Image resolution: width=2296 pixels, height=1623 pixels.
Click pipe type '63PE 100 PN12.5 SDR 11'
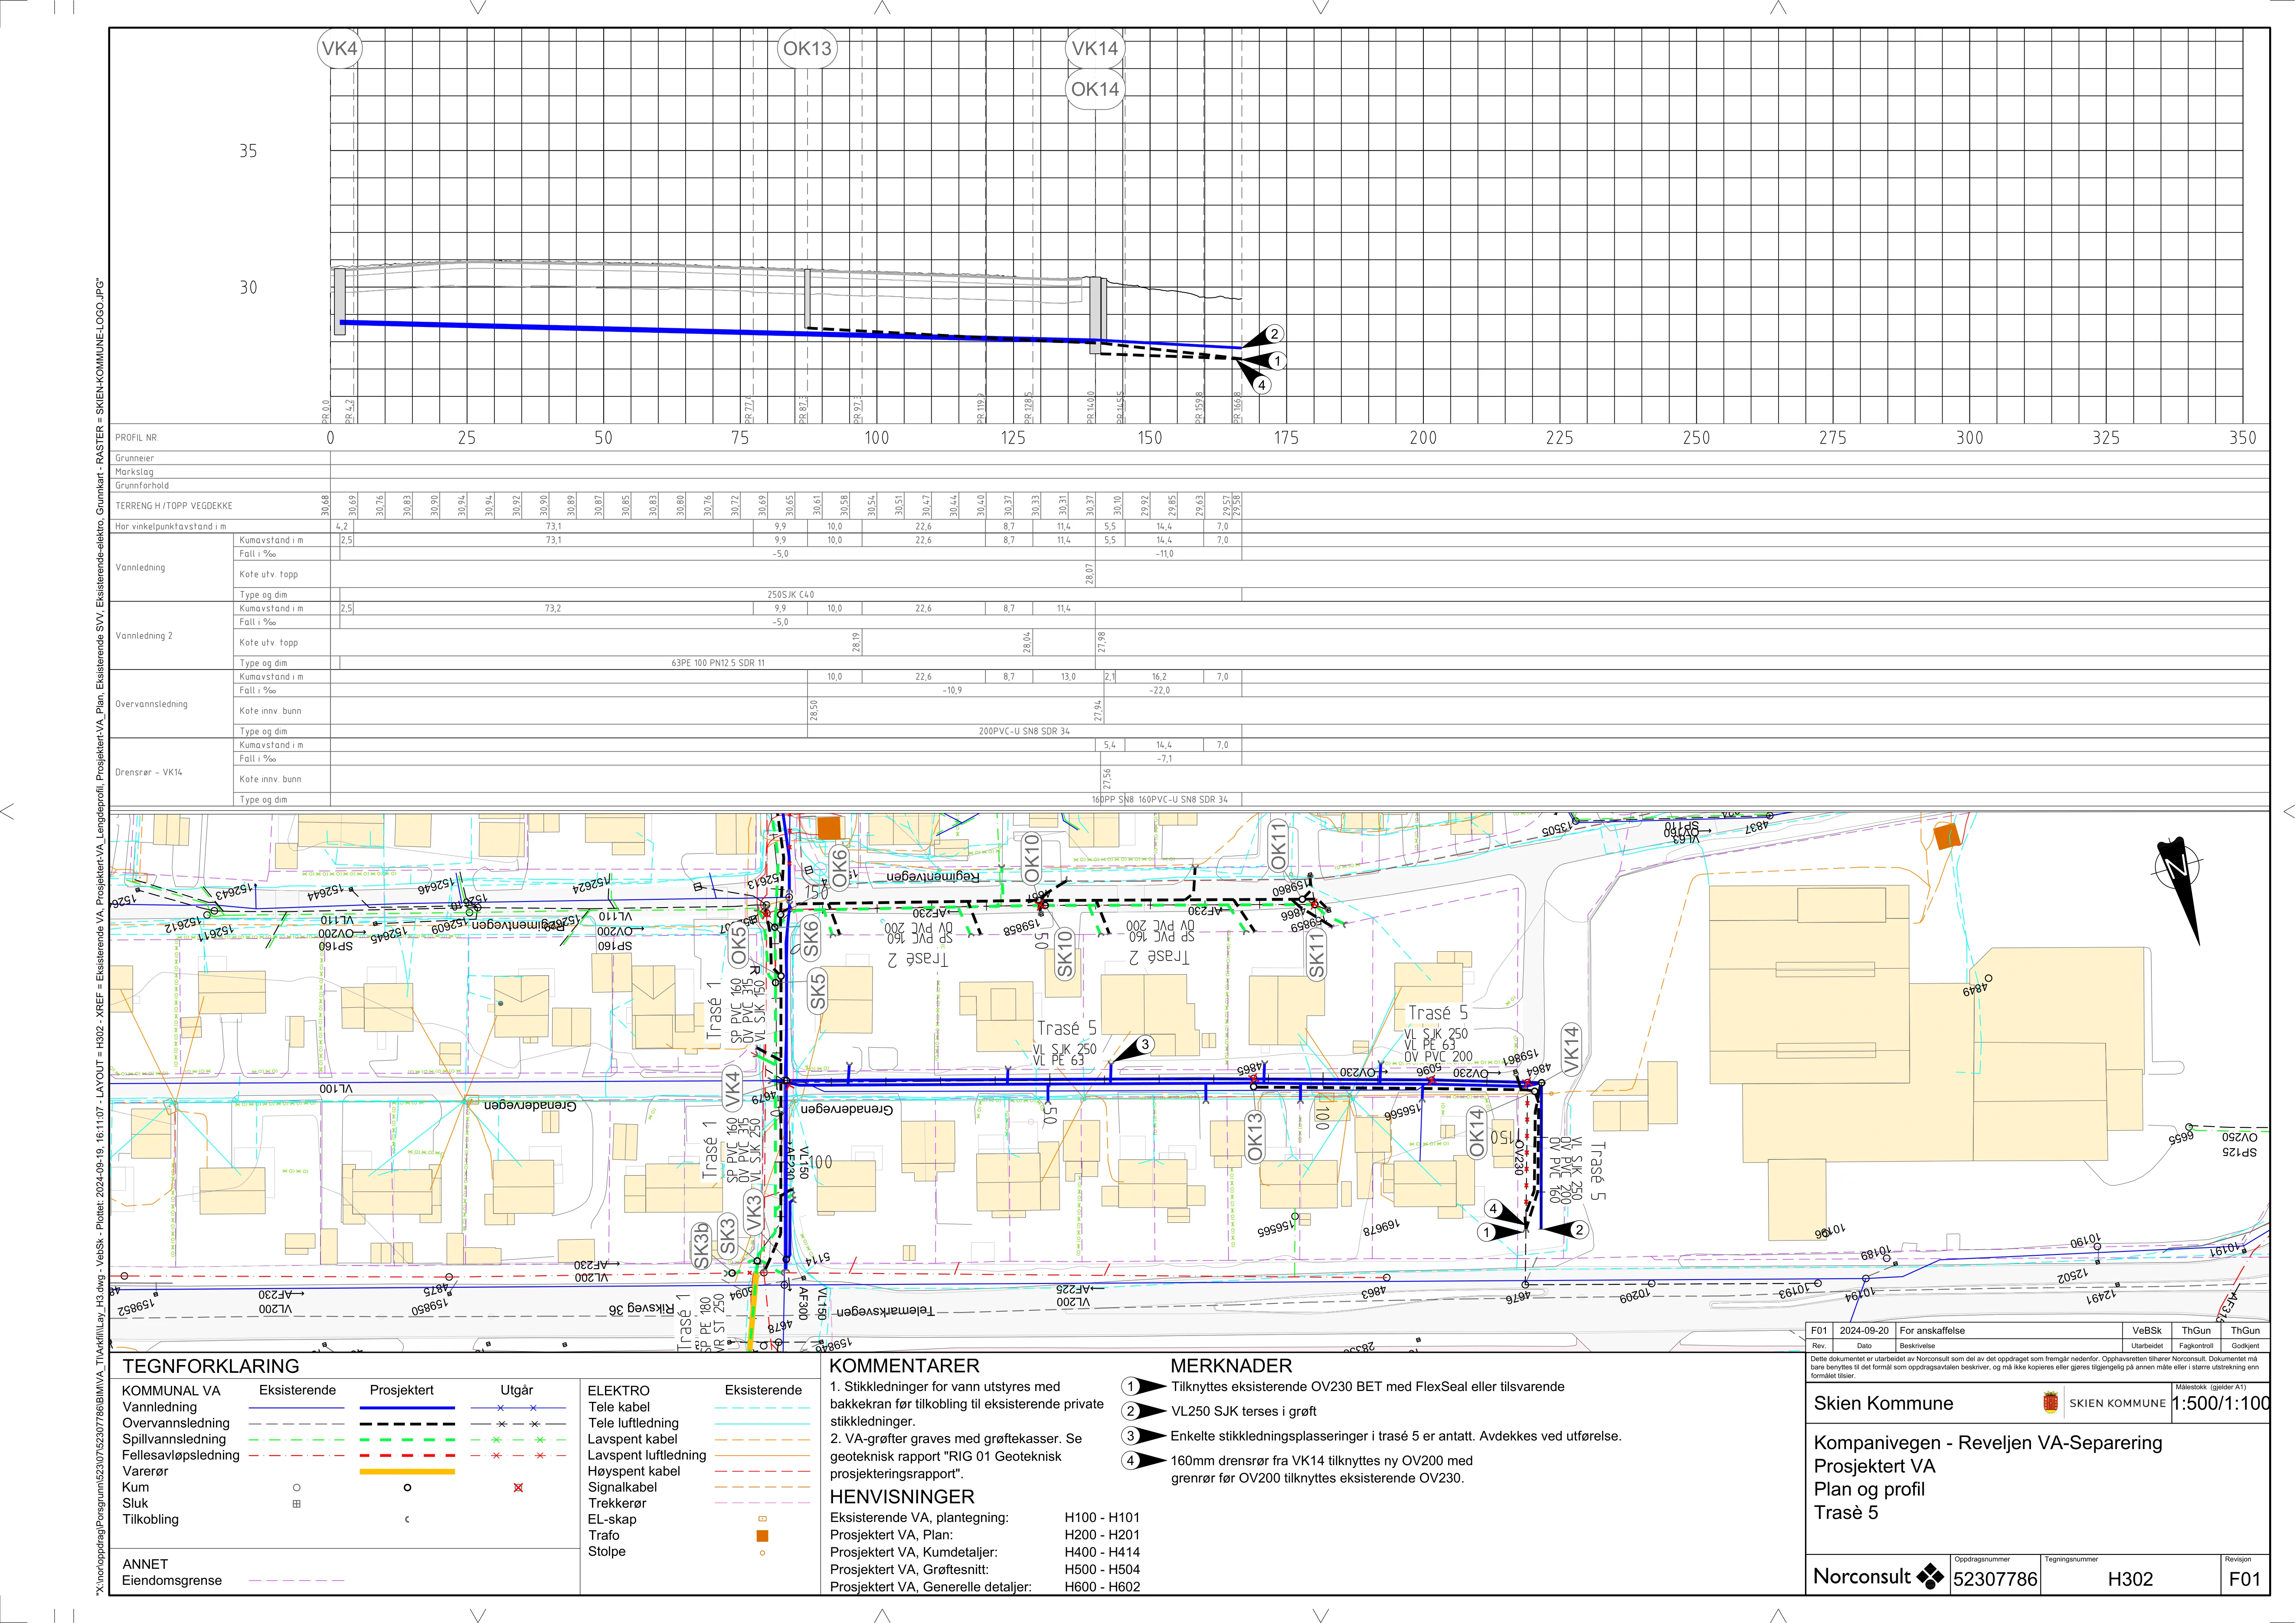click(x=718, y=663)
